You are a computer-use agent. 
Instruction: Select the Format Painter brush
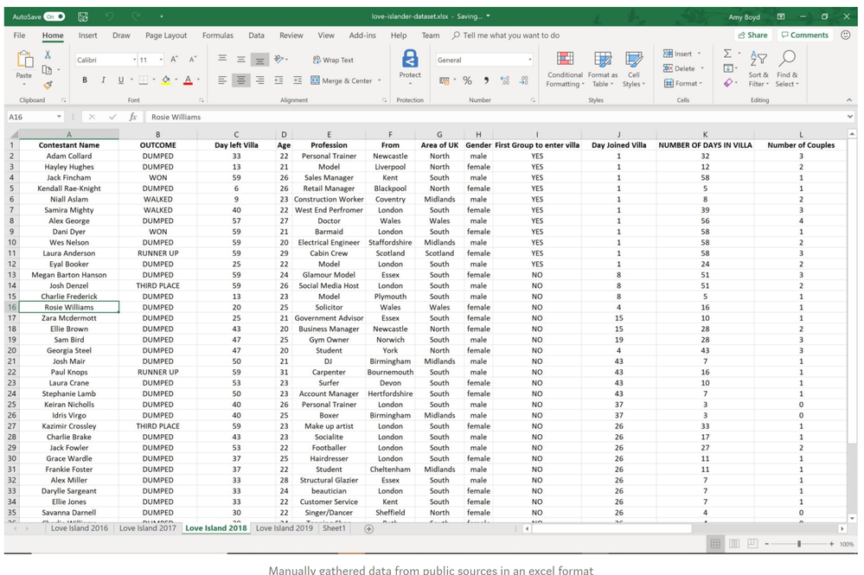tap(48, 84)
